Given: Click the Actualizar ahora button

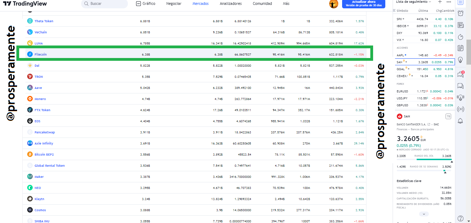Looking at the screenshot, I should (x=364, y=4).
